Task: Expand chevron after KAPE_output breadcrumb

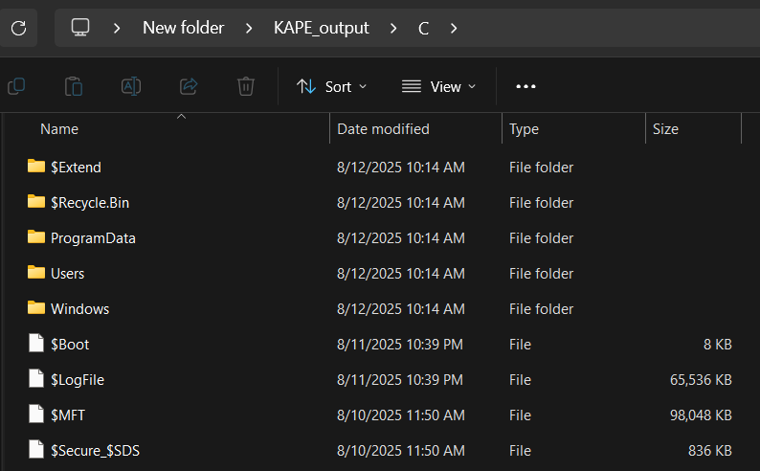Action: tap(393, 28)
